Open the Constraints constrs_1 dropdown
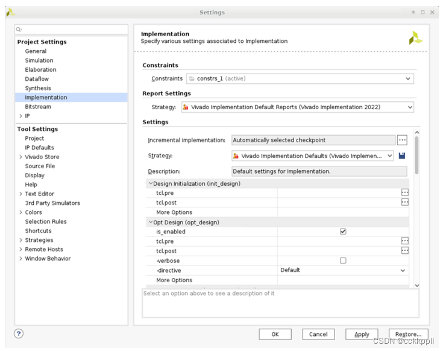 [300, 78]
